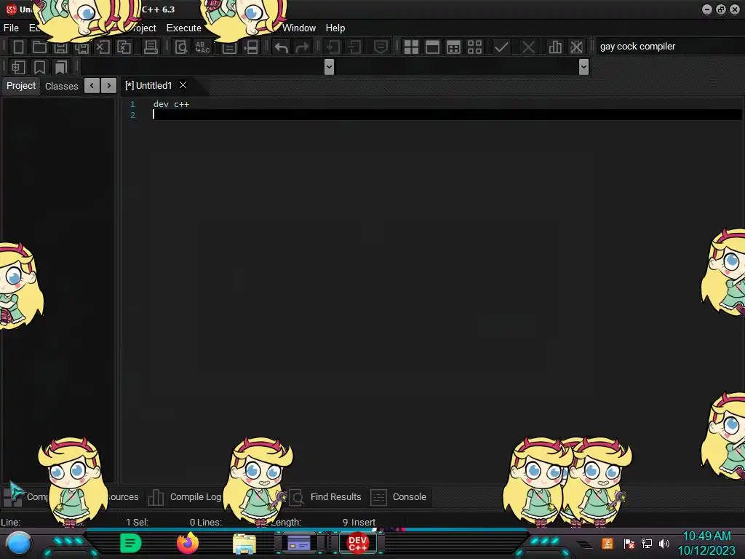
Task: Switch to the Classes side tab
Action: 61,86
